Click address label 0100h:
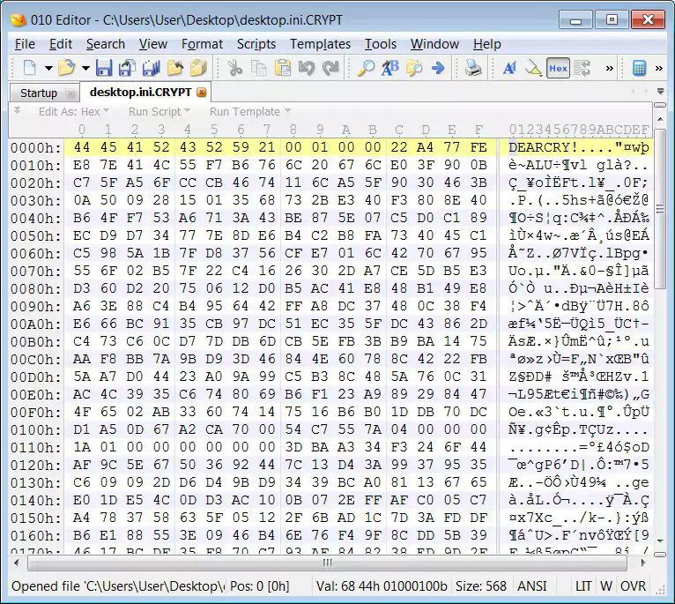 (36, 430)
